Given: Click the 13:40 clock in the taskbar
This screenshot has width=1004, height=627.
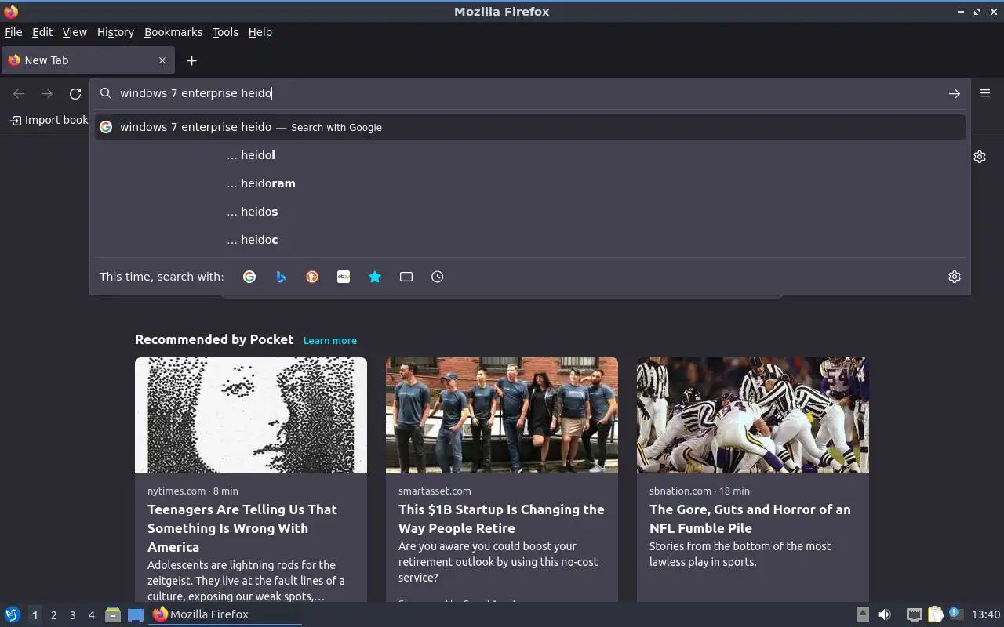Looking at the screenshot, I should pos(986,614).
